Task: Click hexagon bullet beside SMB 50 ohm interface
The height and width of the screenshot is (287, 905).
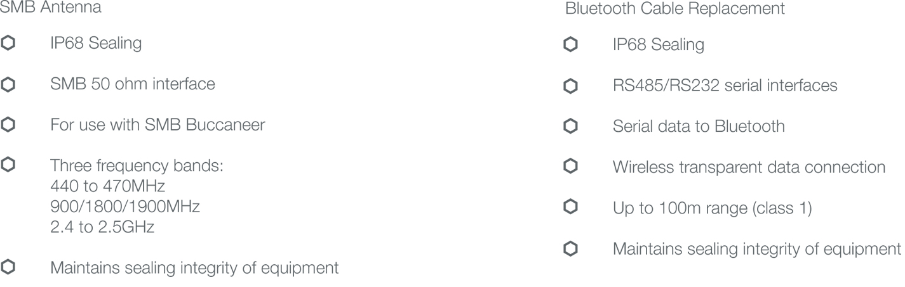Action: [x=8, y=84]
